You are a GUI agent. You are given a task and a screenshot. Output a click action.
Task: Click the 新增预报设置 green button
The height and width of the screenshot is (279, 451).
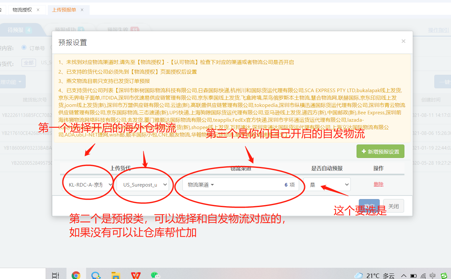point(380,151)
